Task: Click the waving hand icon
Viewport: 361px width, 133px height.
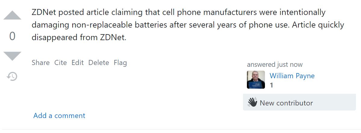Action: coord(252,102)
